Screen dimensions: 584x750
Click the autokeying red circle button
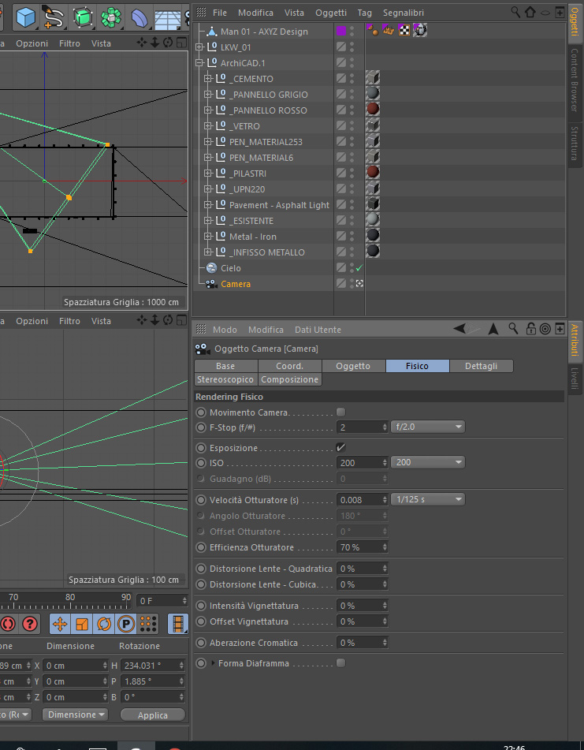[8, 624]
